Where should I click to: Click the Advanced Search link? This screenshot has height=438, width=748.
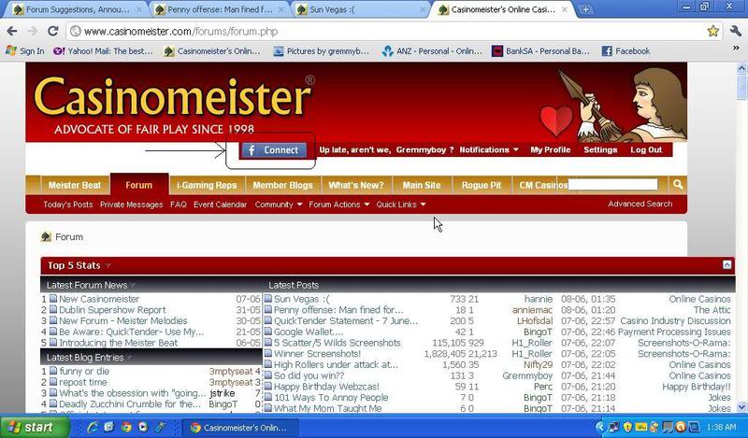pyautogui.click(x=640, y=204)
